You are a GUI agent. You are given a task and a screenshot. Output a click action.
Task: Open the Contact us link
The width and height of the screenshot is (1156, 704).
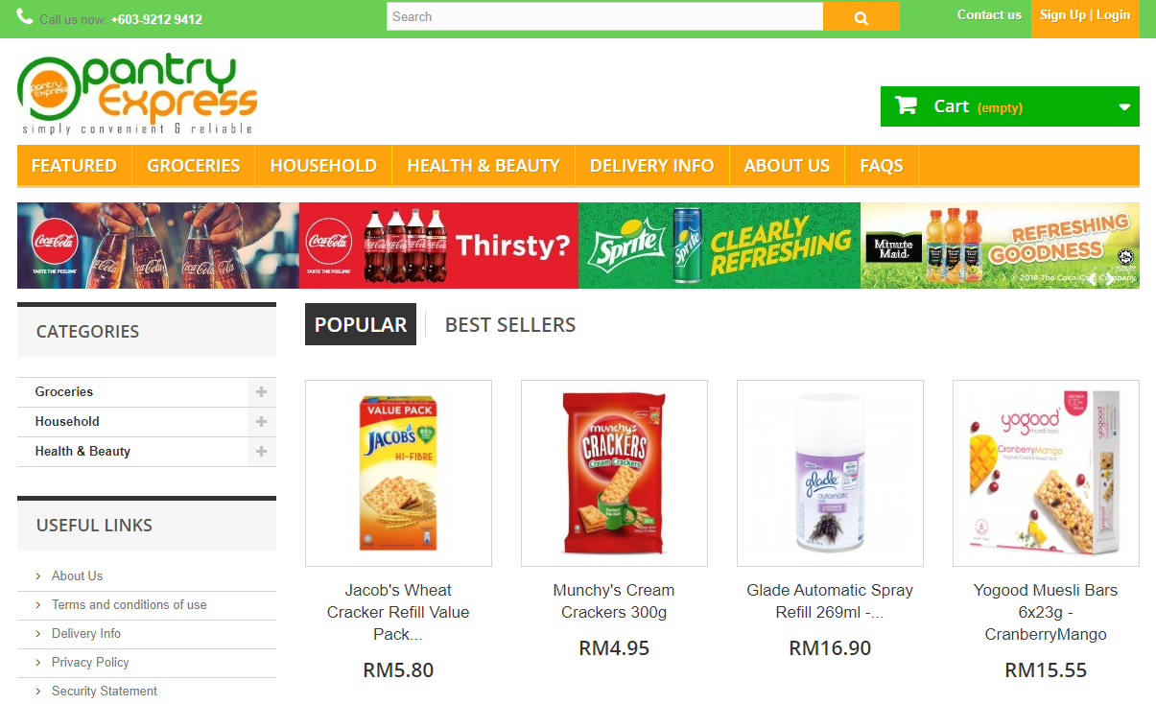pos(989,14)
